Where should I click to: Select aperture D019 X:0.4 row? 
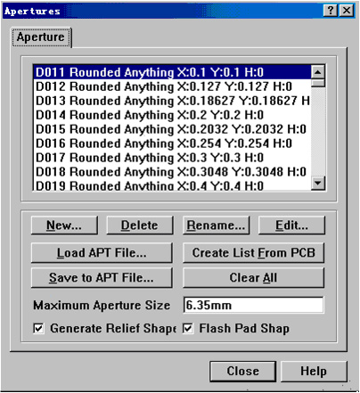pos(172,185)
